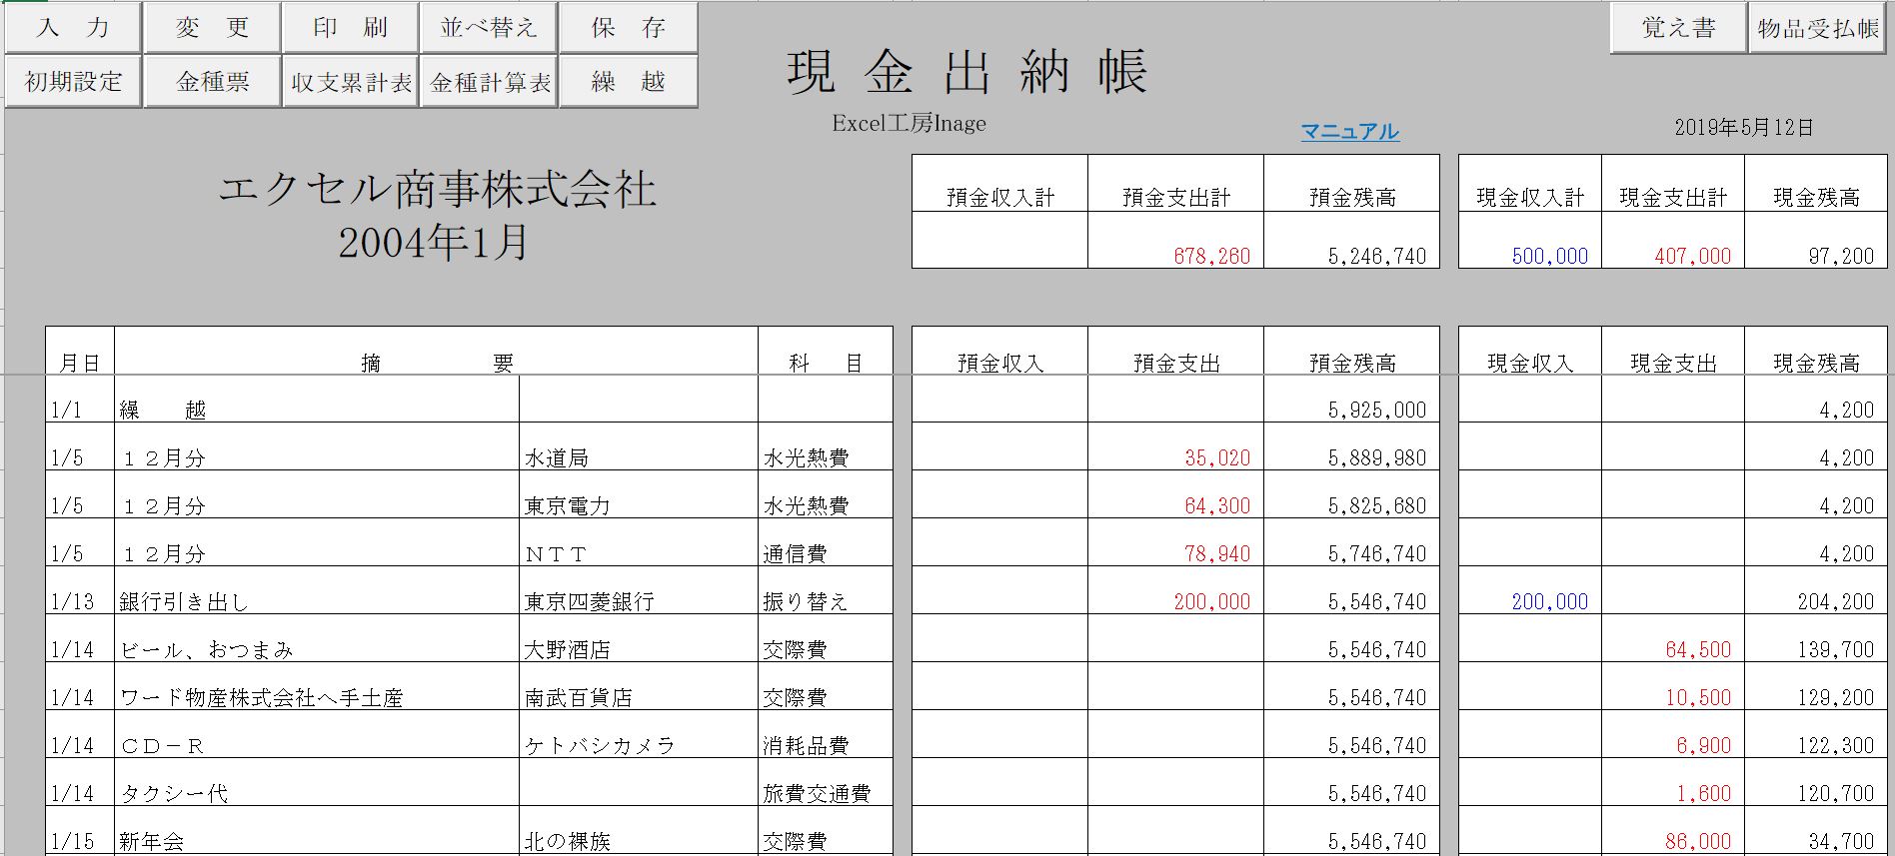Screen dimensions: 1895x856
Task: Select the 通信費 category cell
Action: click(825, 552)
